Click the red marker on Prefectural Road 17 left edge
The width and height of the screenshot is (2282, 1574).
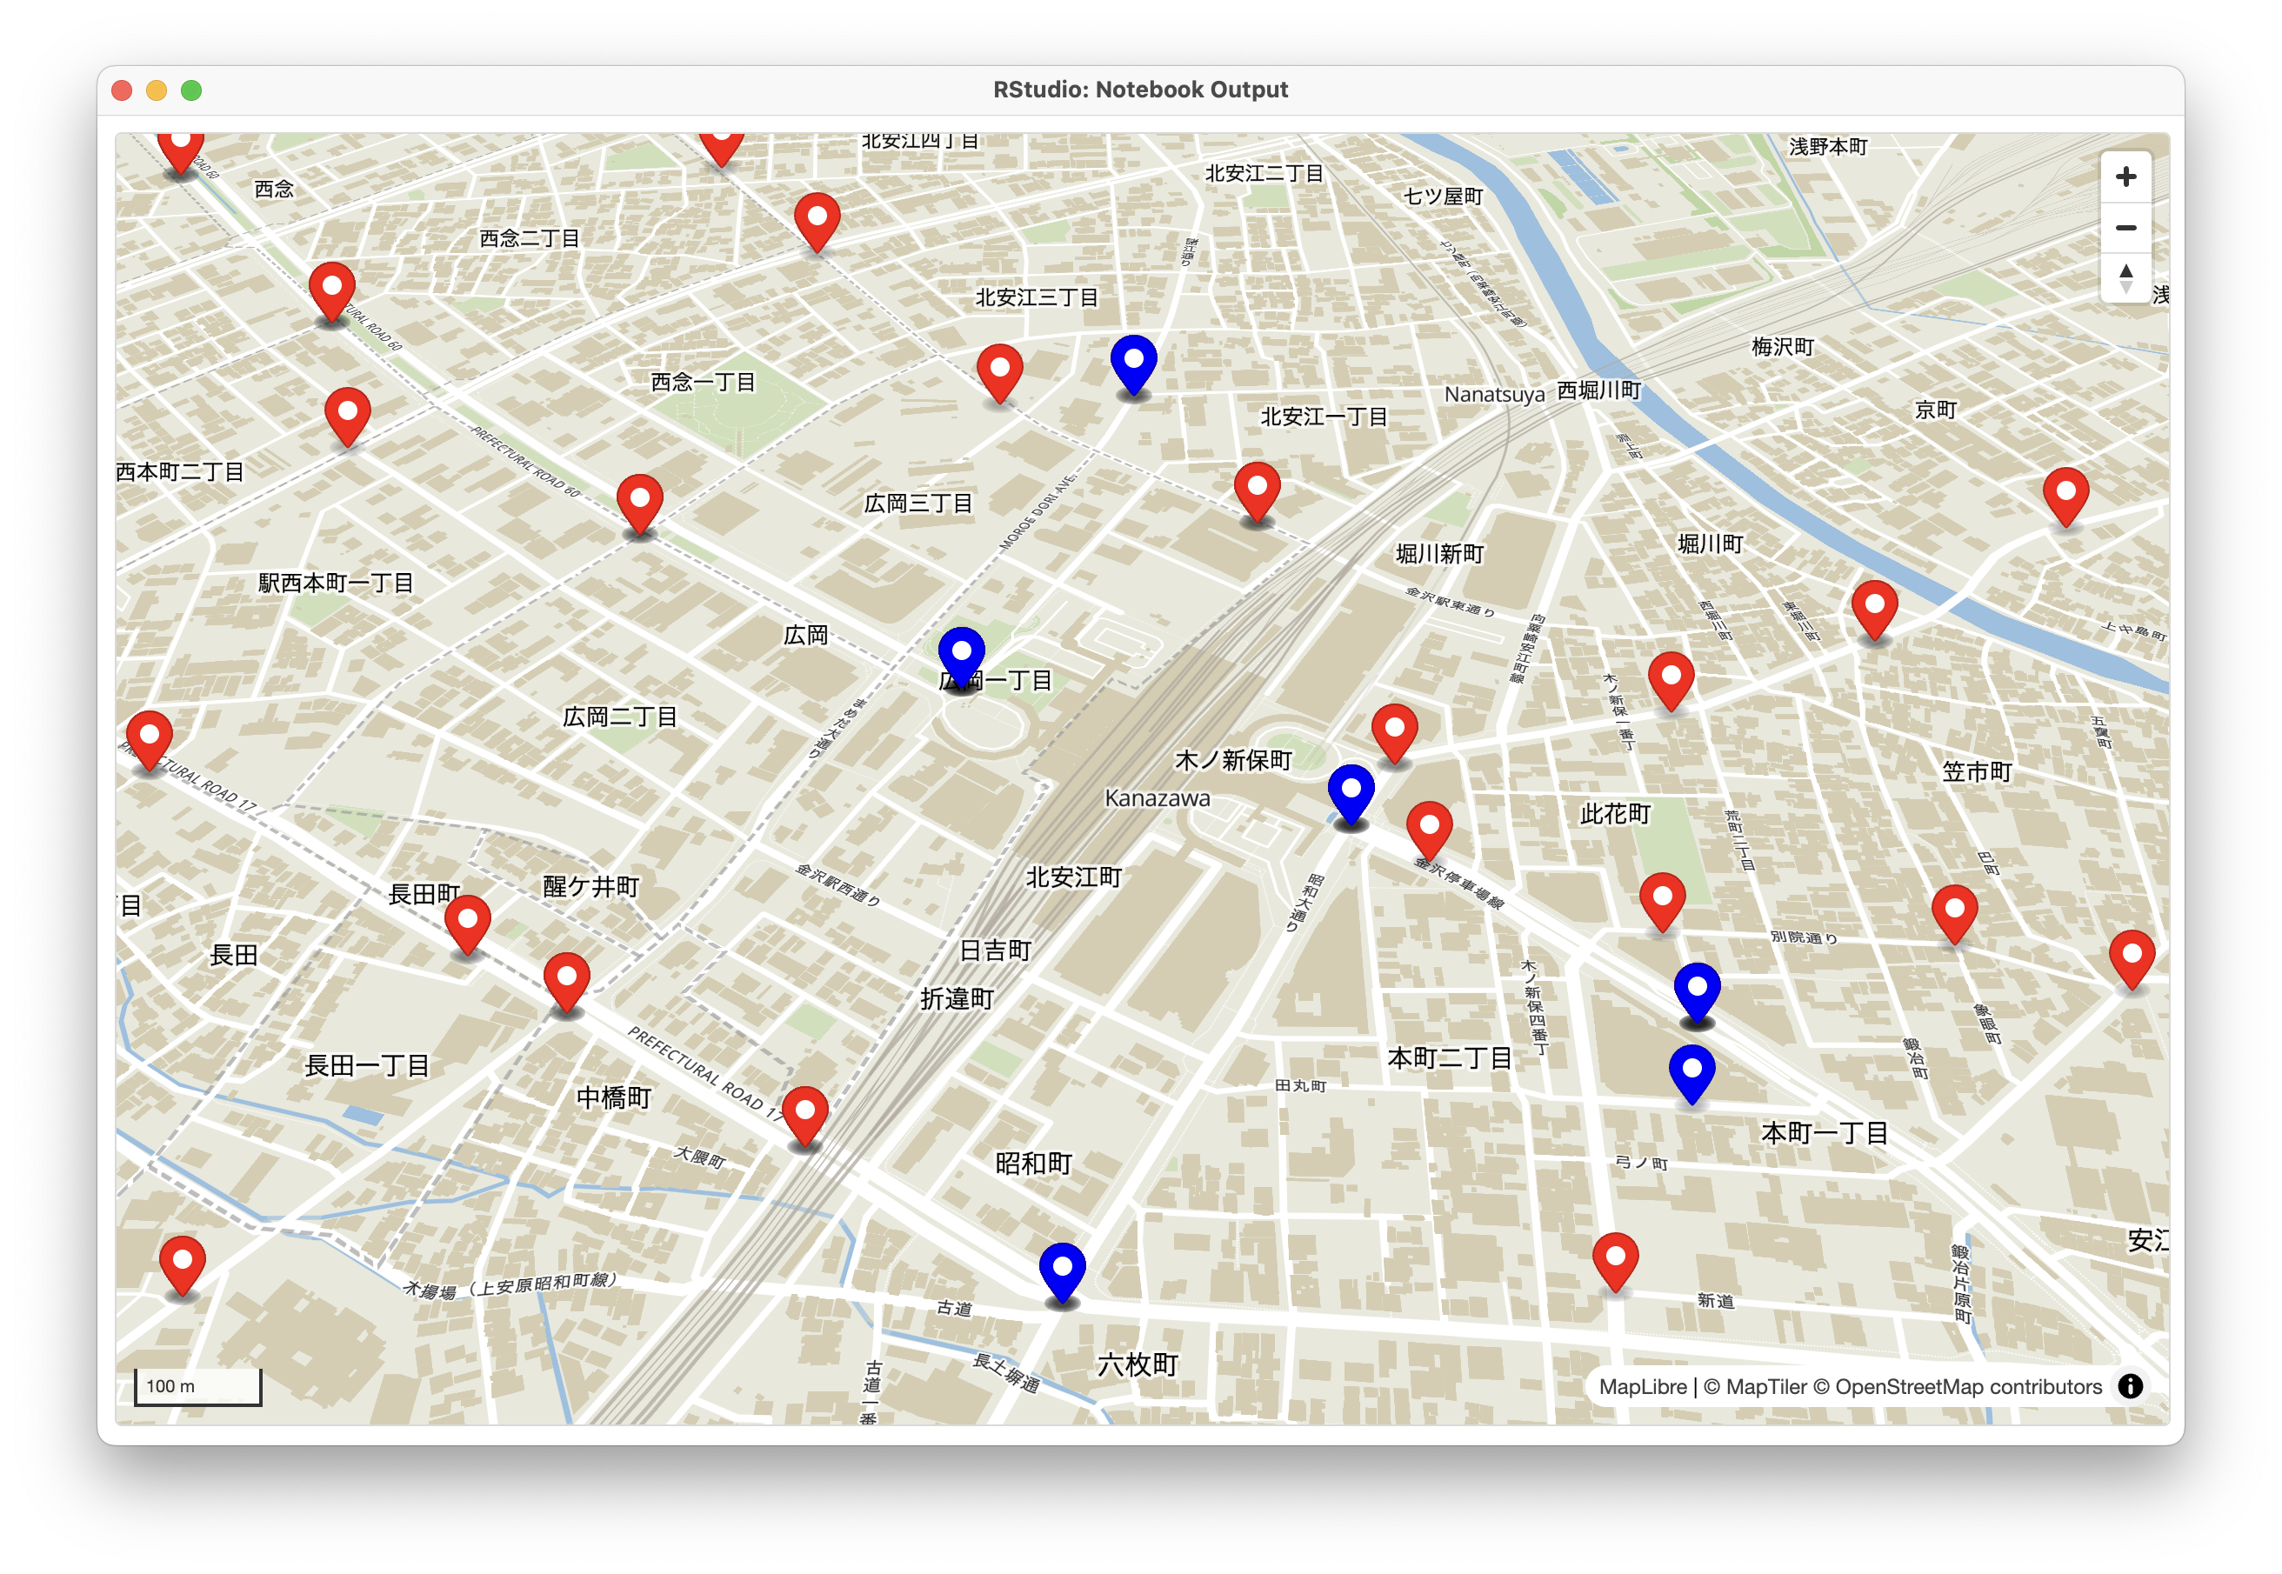point(149,741)
